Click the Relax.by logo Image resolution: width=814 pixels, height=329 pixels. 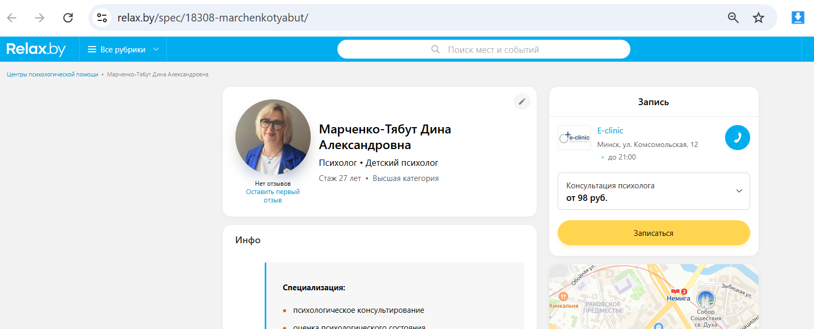click(36, 50)
